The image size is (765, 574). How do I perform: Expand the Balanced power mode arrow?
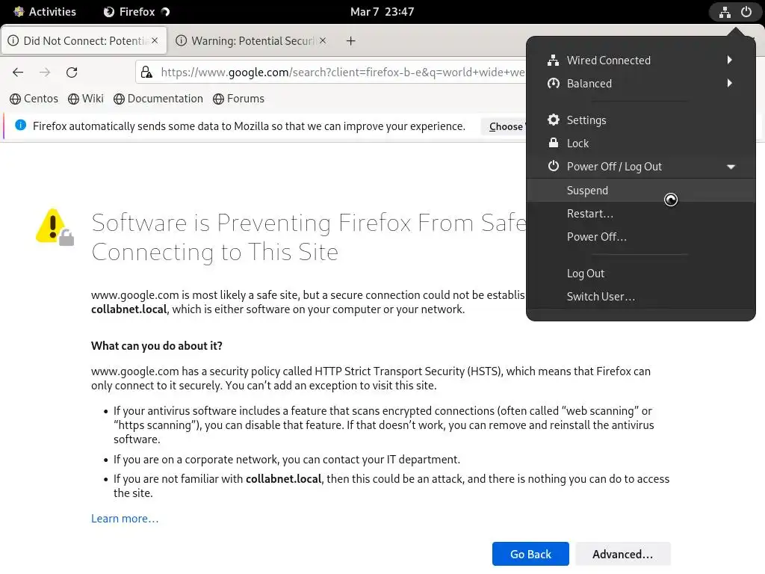click(x=729, y=83)
